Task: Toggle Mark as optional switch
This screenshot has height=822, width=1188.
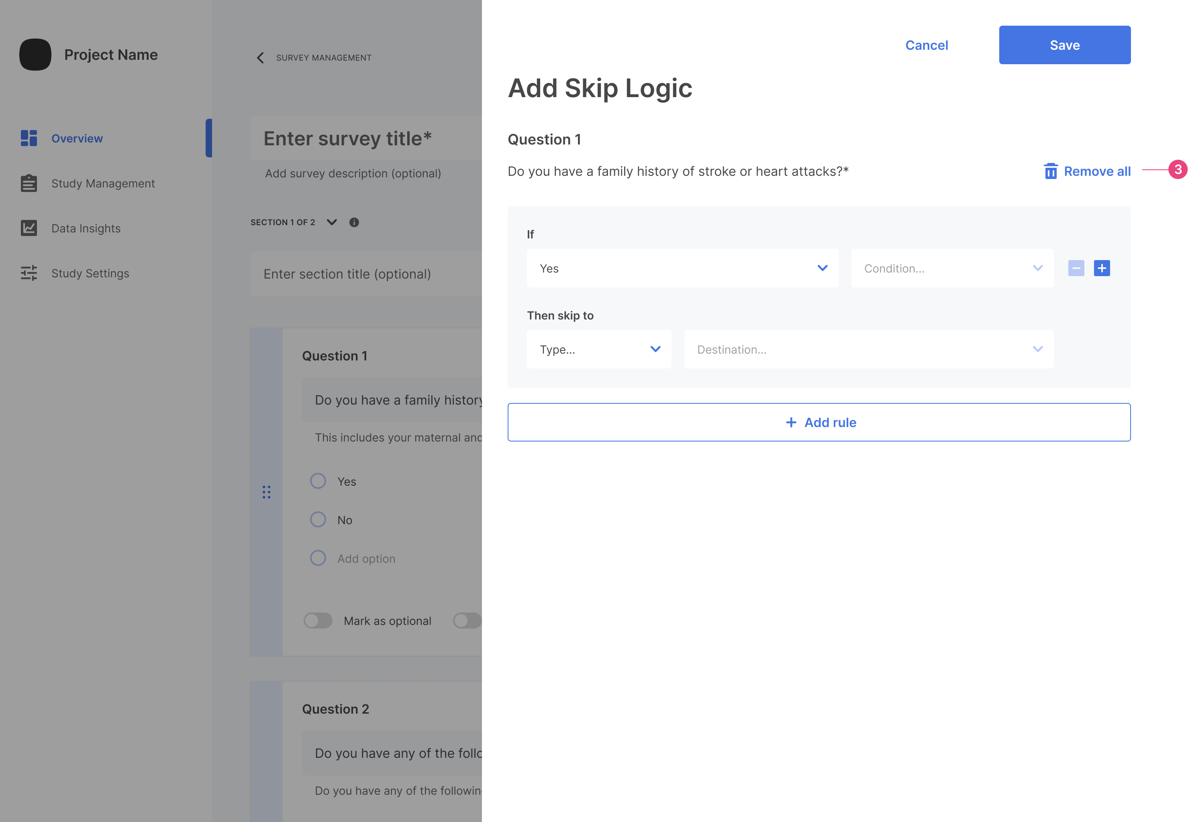Action: coord(318,621)
